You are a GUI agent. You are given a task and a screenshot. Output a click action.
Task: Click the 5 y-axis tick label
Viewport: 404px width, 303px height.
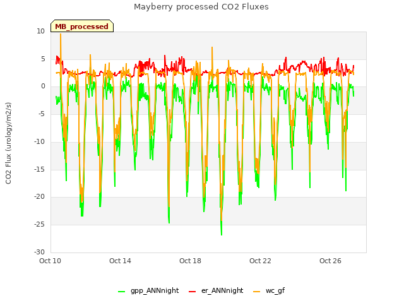point(43,59)
